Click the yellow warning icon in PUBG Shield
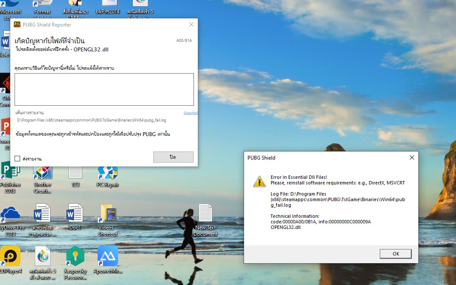Screen dimensions: 456x285 (x=259, y=181)
